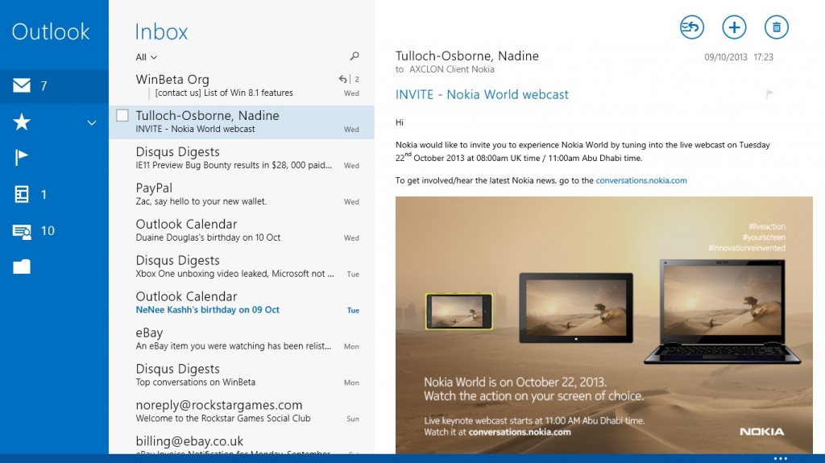The height and width of the screenshot is (463, 825).
Task: Open Disqus Digests IE11 Bug Bounty email
Action: coord(242,158)
